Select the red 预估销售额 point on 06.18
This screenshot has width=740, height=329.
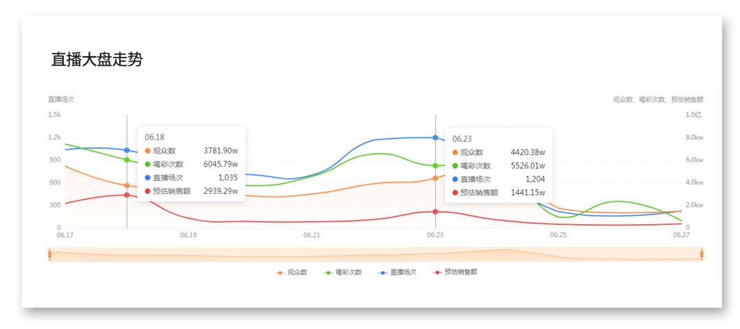[127, 195]
